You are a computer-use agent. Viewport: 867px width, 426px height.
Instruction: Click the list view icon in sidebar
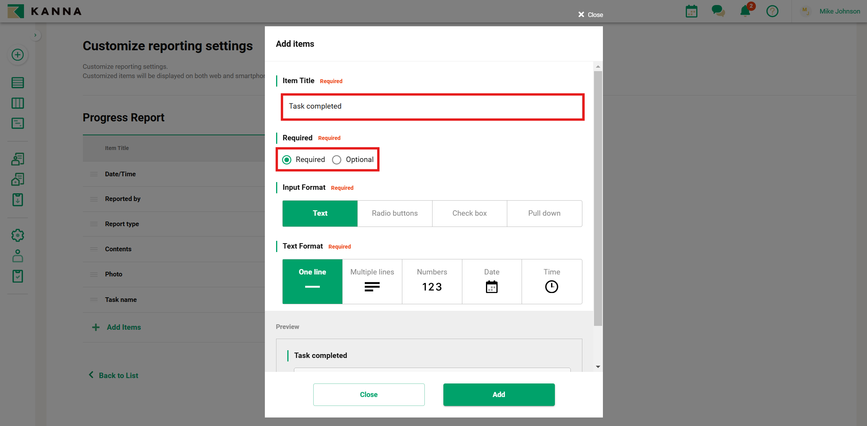[x=17, y=83]
